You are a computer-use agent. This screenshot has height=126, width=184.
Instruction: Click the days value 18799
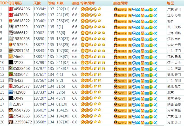[x=39, y=63]
